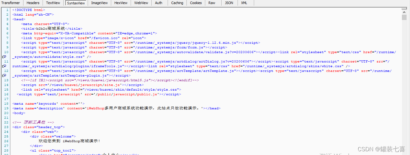410x155 pixels.
Task: Open the Cookies tab
Action: 196,3
